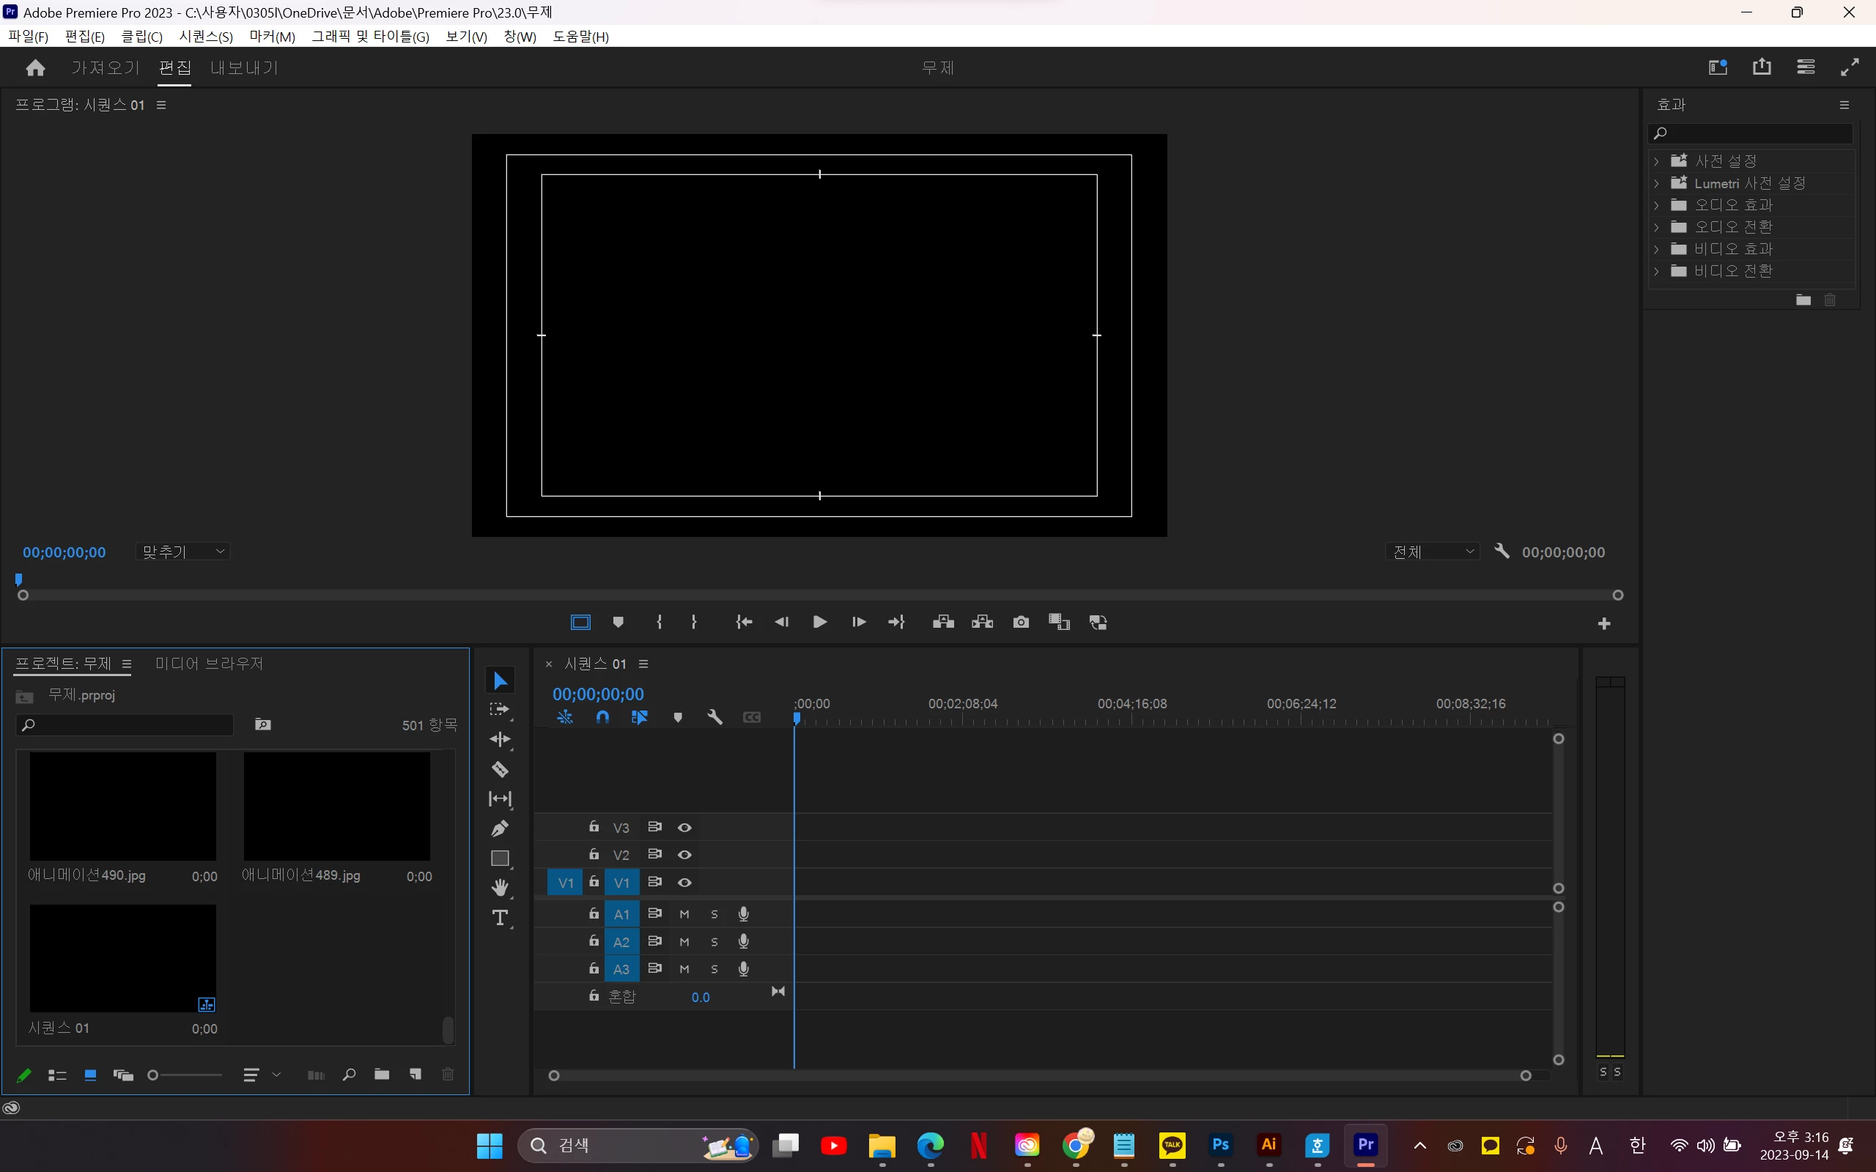
Task: Open the 시퀀스(S) menu
Action: pyautogui.click(x=205, y=37)
